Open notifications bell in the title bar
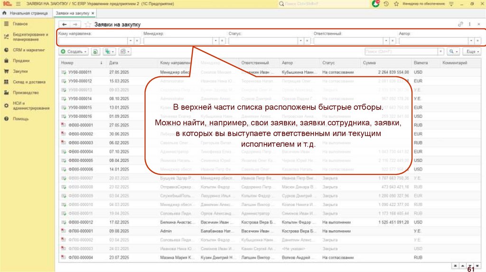The width and height of the screenshot is (486, 272). [376, 4]
